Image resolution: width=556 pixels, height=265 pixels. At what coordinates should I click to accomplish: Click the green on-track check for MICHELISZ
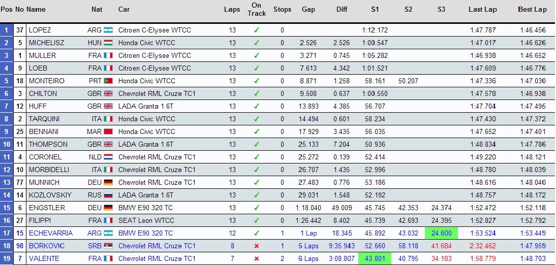257,43
